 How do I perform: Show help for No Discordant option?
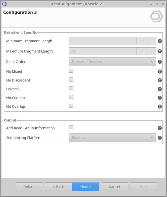pyautogui.click(x=160, y=80)
